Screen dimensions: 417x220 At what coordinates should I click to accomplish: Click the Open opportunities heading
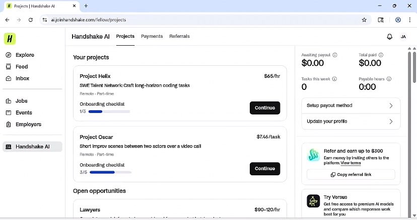(99, 191)
